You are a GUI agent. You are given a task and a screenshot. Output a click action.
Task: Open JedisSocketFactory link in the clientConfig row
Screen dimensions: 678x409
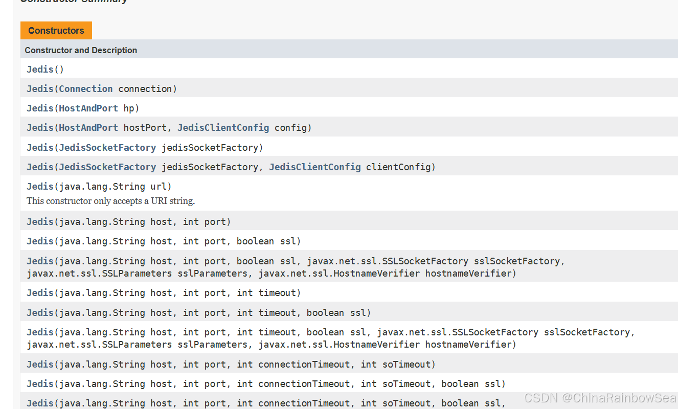(107, 167)
